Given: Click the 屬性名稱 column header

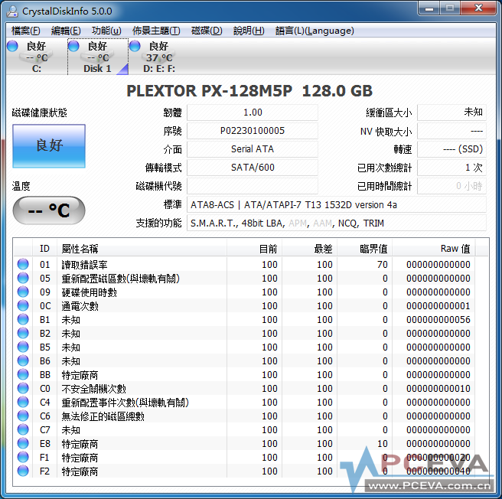Looking at the screenshot, I should click(x=142, y=249).
